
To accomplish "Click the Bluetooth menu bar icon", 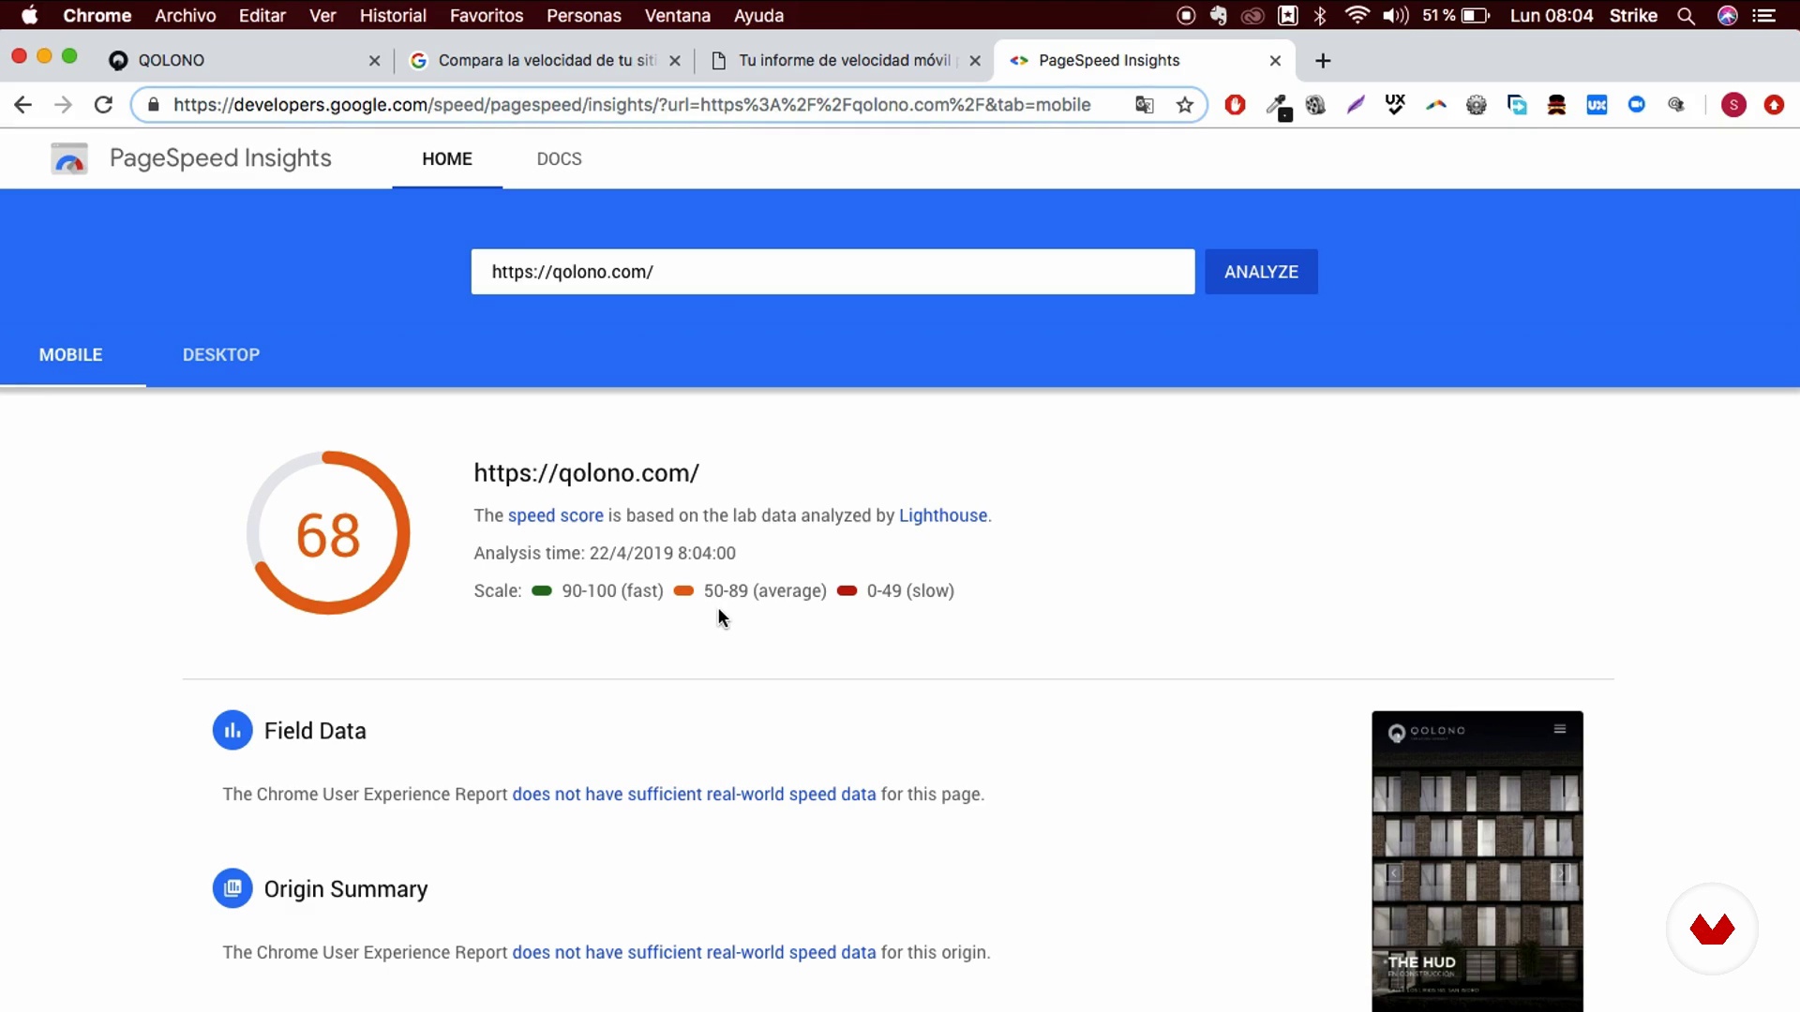I will coord(1320,16).
